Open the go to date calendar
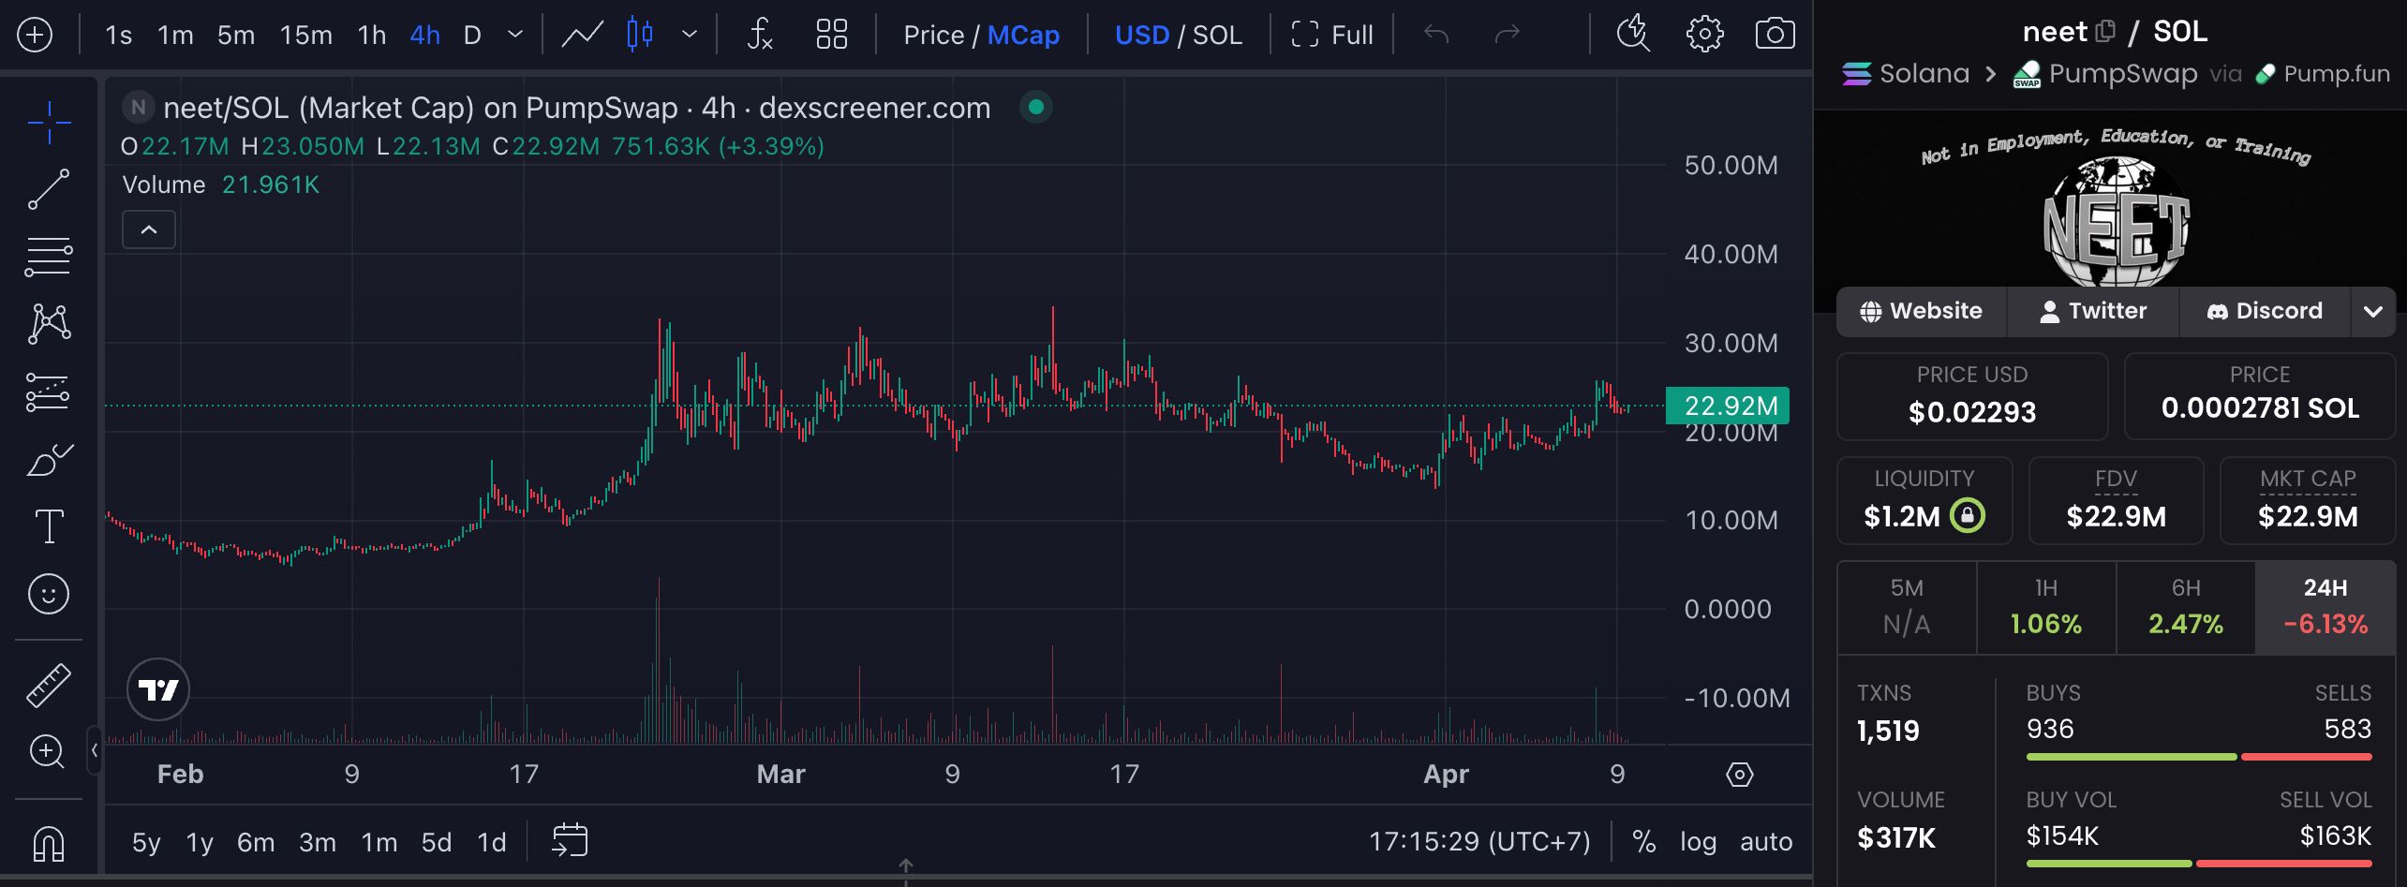The image size is (2407, 887). pos(570,840)
